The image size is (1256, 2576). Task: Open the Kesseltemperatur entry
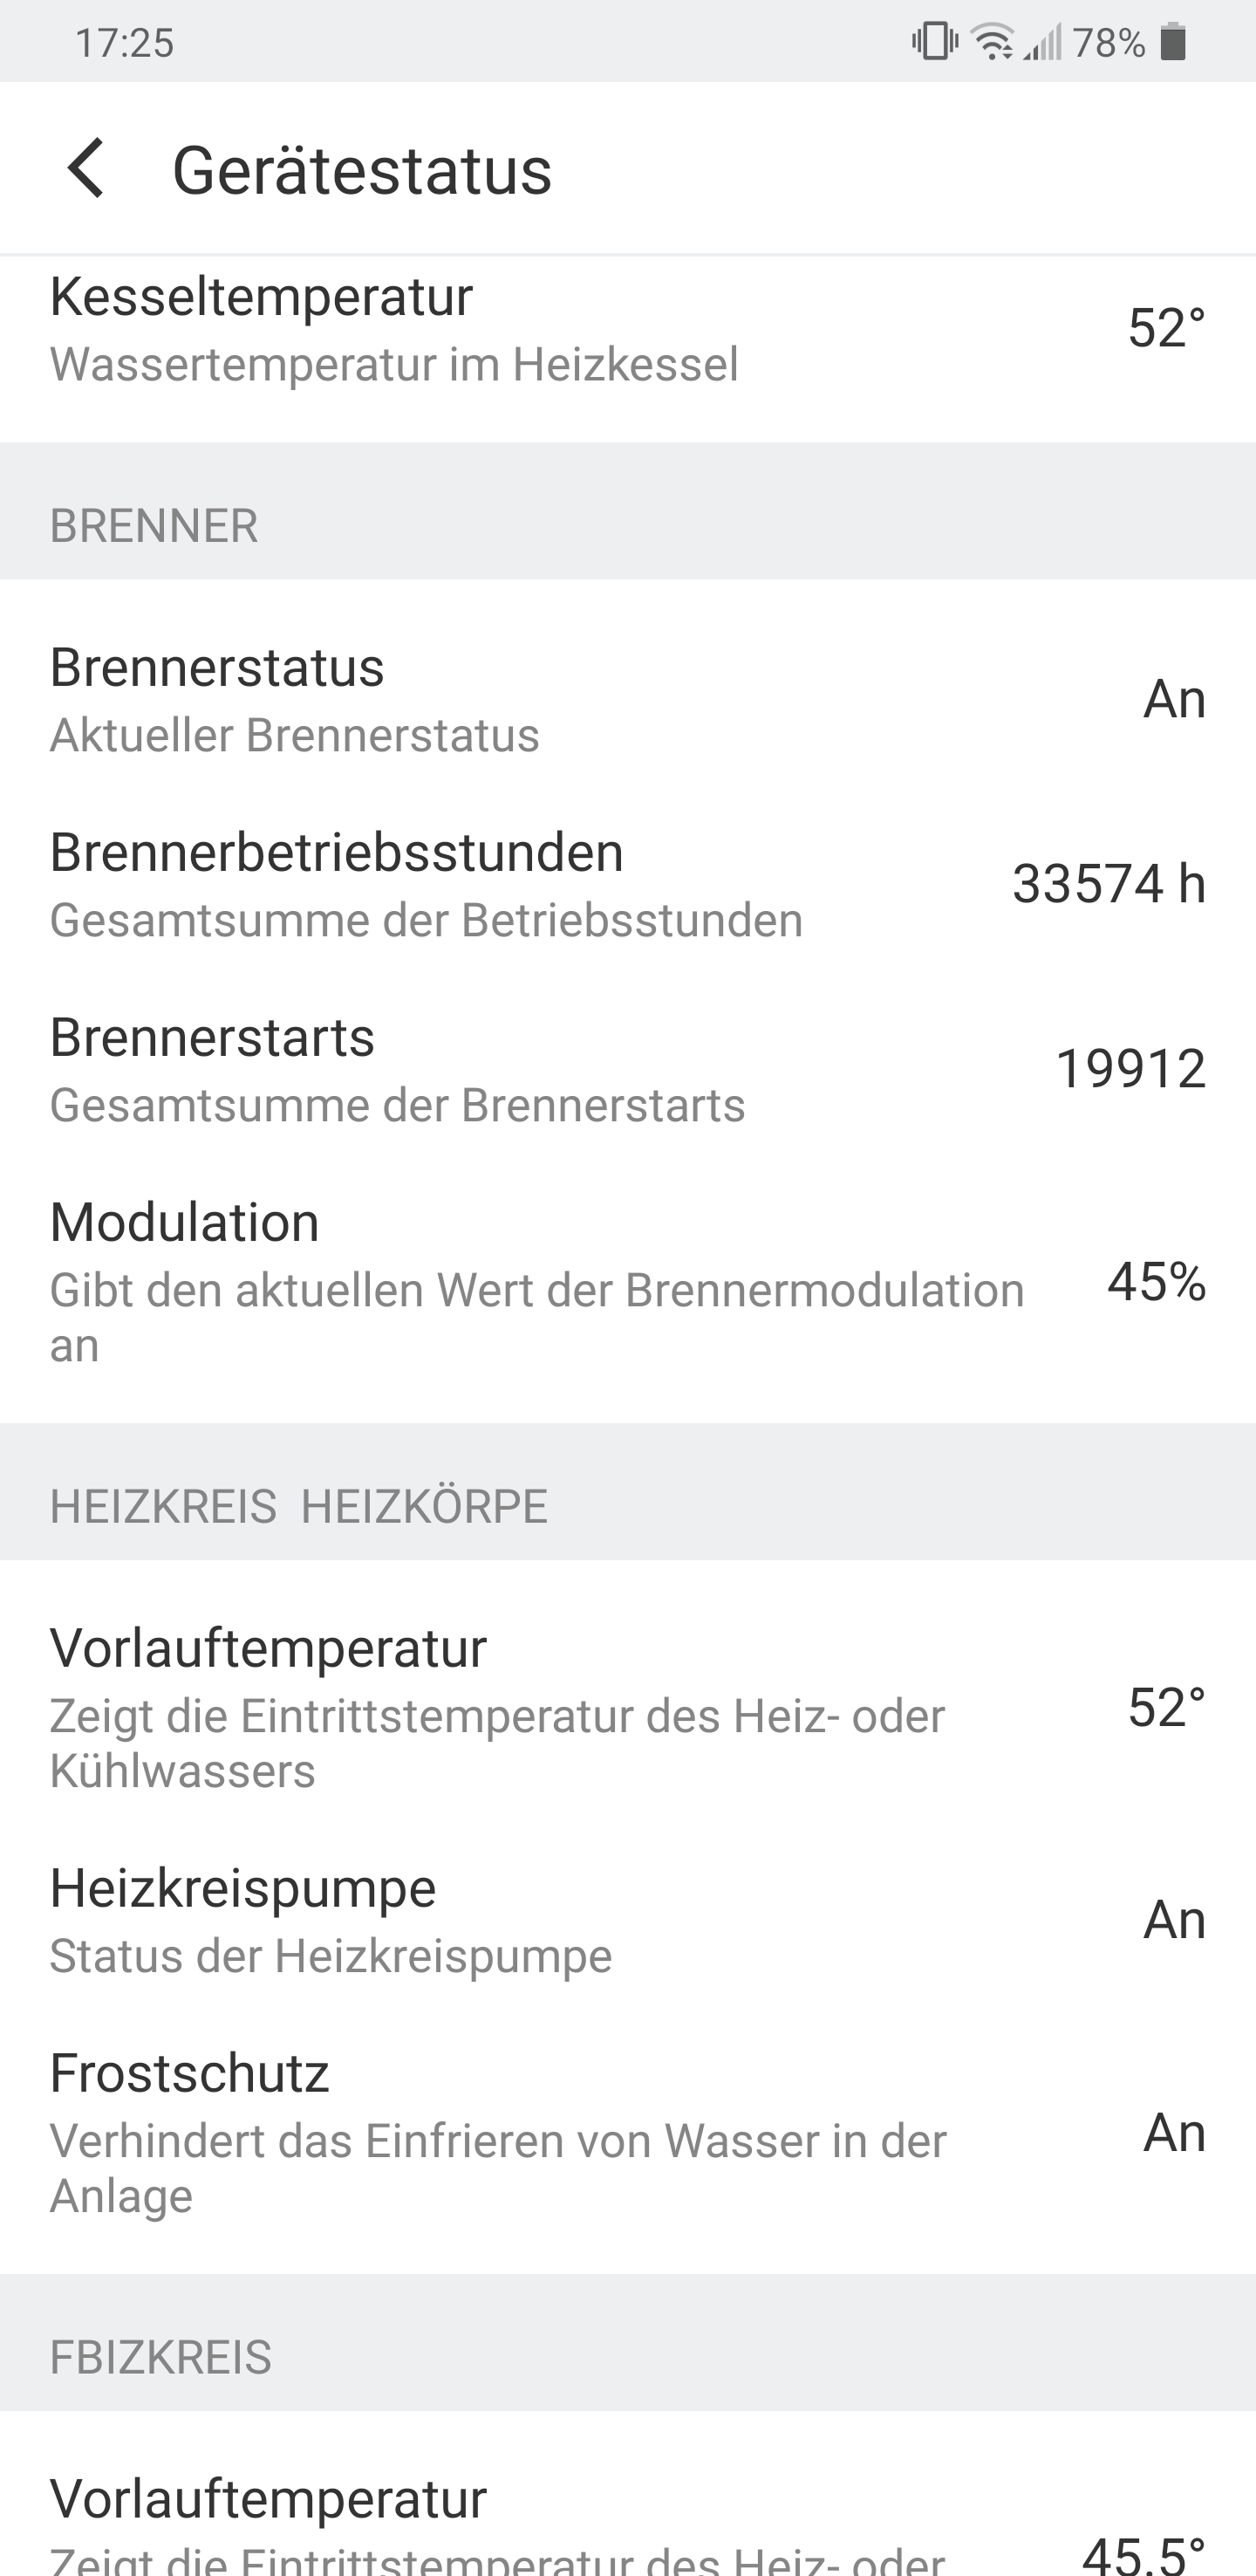click(627, 330)
